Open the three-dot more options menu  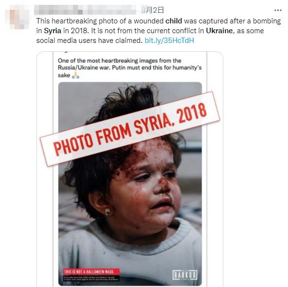pos(278,10)
